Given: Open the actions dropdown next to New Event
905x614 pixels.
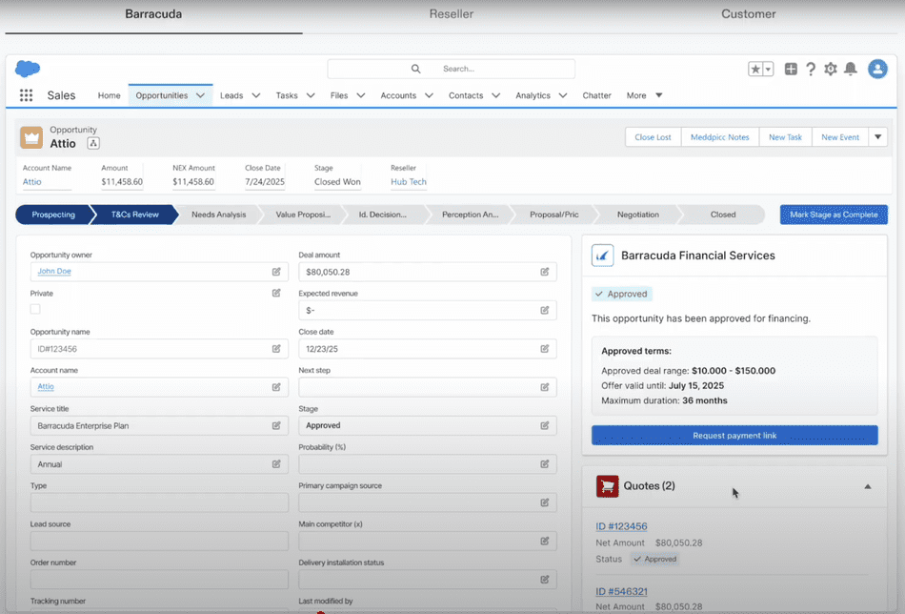Looking at the screenshot, I should pyautogui.click(x=878, y=137).
